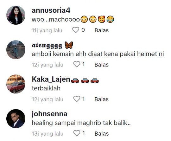Open the annusoria4 username link
Image resolution: width=171 pixels, height=141 pixels.
[x=51, y=10]
